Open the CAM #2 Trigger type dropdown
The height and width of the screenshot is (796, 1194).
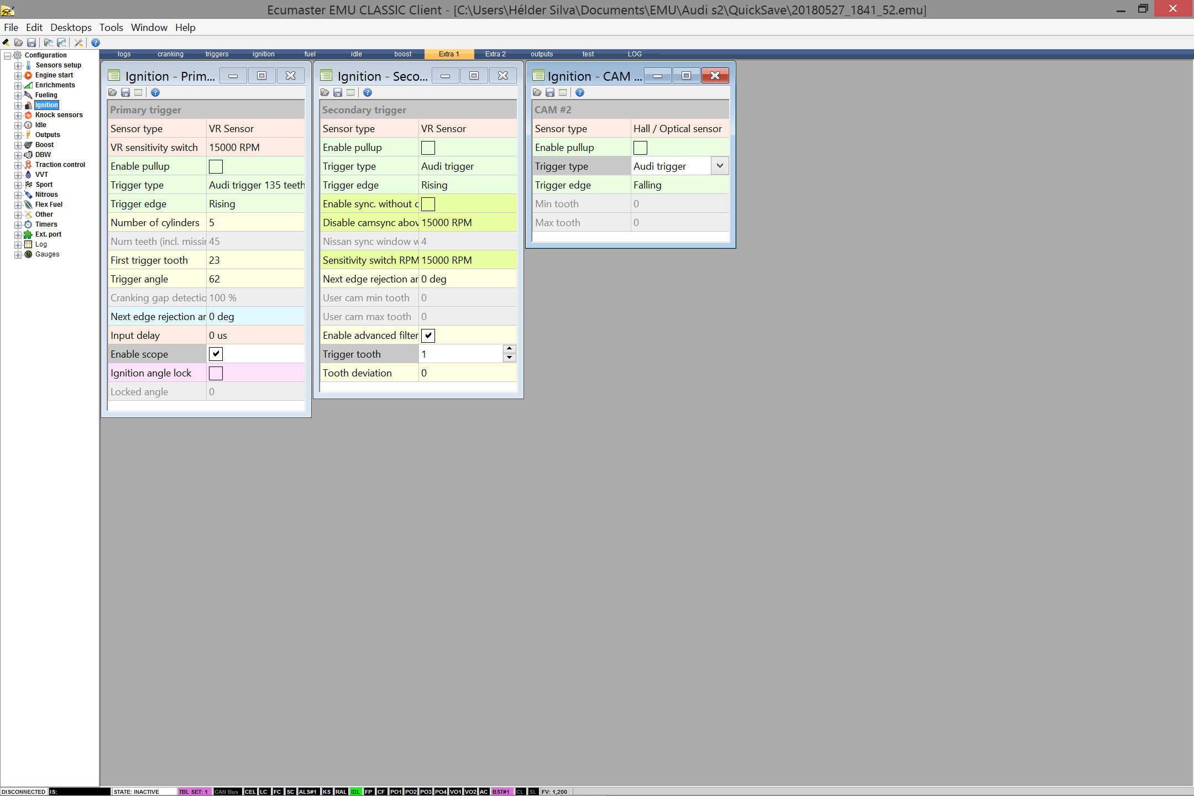tap(720, 166)
